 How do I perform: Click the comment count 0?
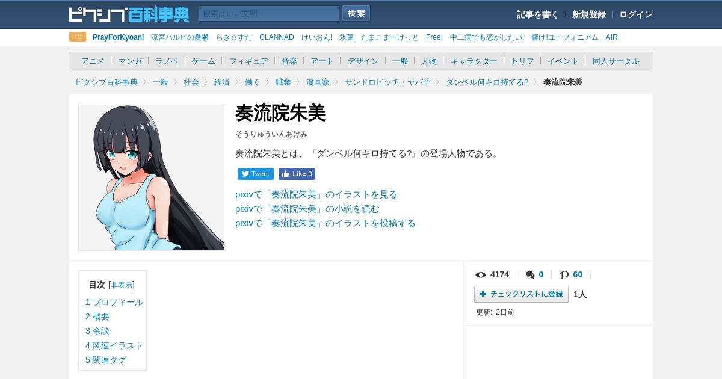(x=541, y=274)
